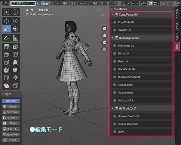Choose the Edge Slide tool
Image resolution: width=181 pixels, height=145 pixels.
coord(6,78)
